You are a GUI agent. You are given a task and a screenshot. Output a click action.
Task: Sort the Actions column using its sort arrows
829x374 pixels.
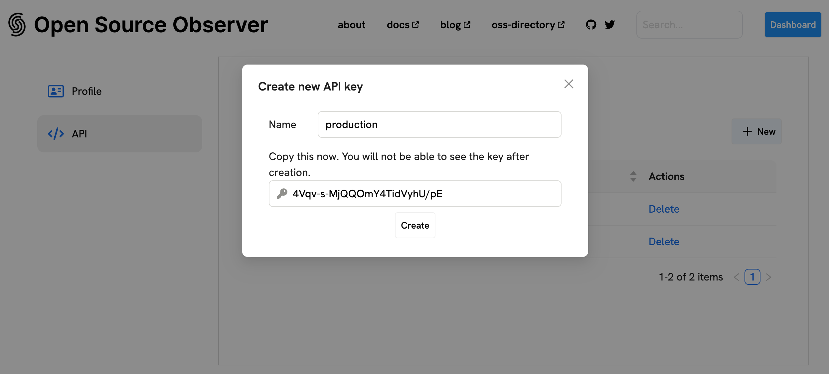coord(633,176)
